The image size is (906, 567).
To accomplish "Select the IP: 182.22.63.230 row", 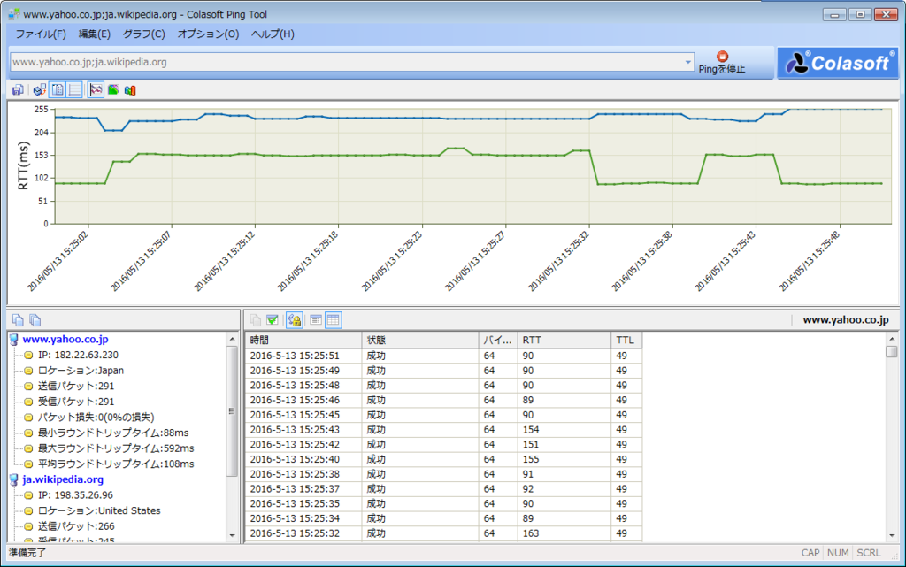I will [78, 355].
